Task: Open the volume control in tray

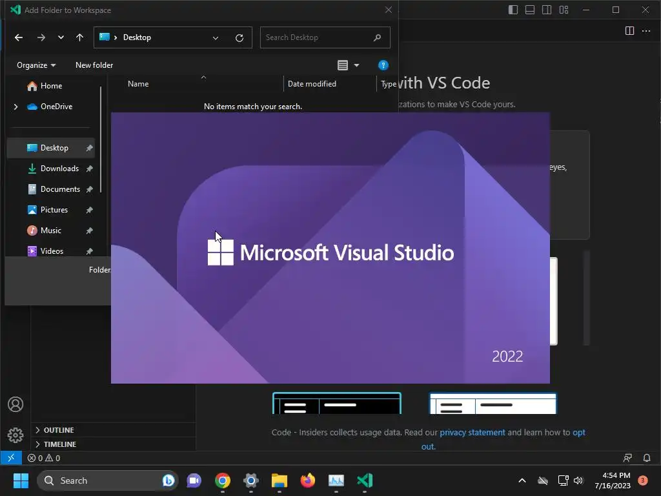Action: pyautogui.click(x=578, y=480)
